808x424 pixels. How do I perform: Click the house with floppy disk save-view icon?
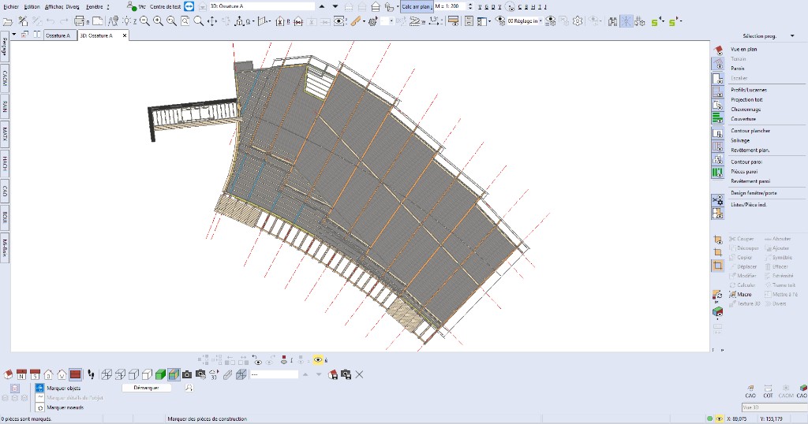coord(332,374)
